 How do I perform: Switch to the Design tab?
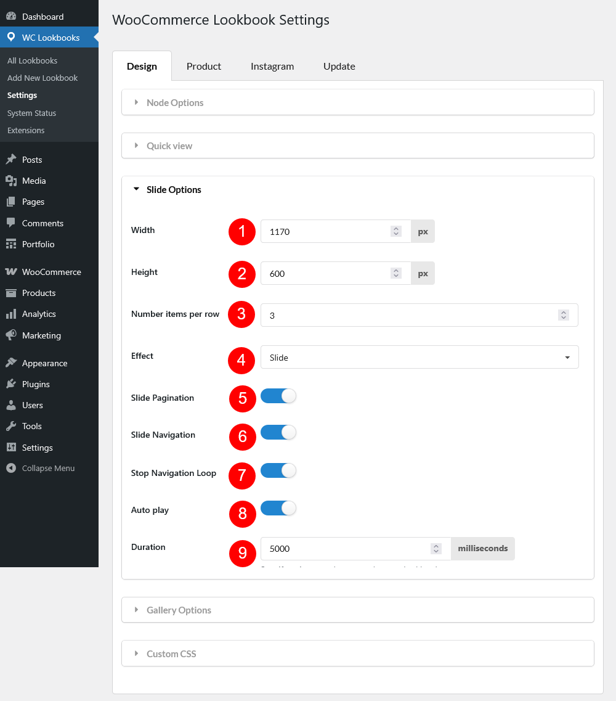point(142,66)
